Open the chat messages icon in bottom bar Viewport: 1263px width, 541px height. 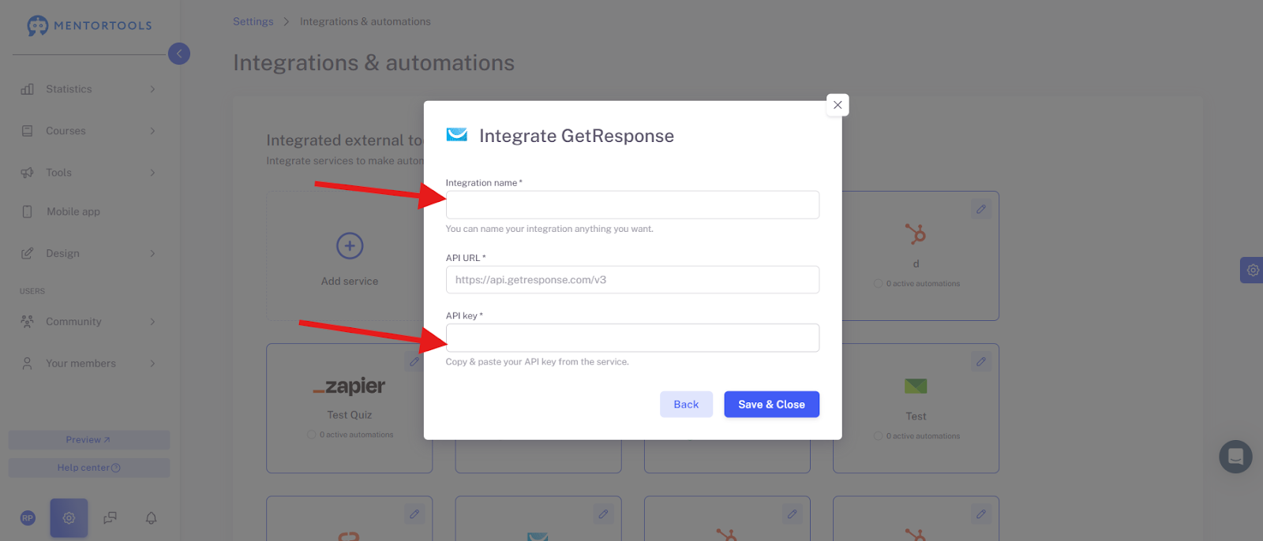pyautogui.click(x=110, y=518)
